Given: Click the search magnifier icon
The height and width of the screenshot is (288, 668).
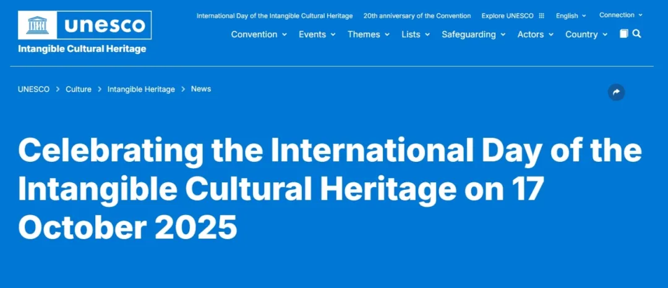Looking at the screenshot, I should [636, 34].
